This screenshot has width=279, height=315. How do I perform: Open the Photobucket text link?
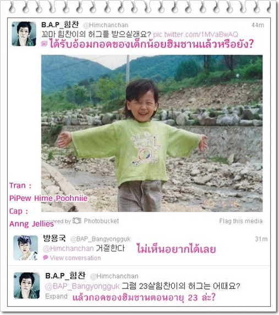point(101,221)
